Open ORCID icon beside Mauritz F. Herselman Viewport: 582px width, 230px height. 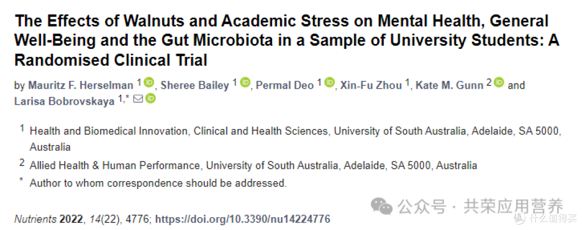(149, 82)
